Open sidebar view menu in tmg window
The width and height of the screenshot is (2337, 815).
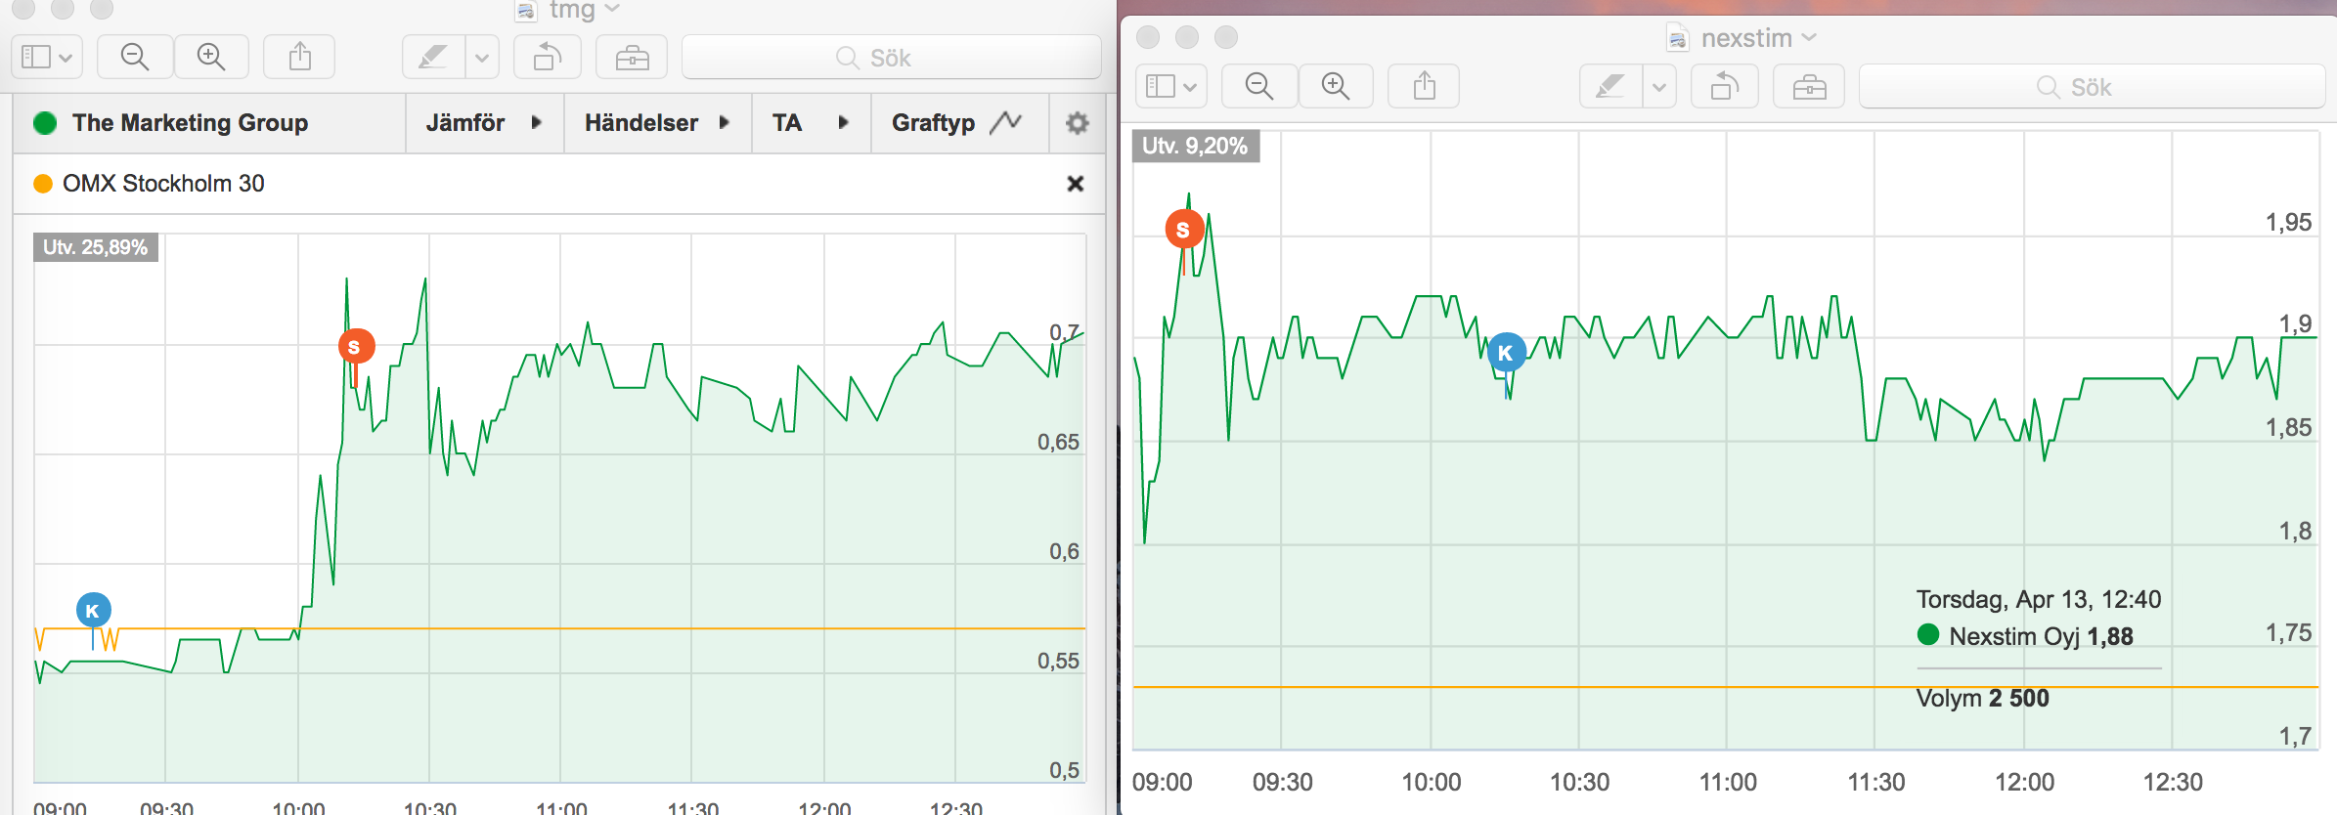47,57
